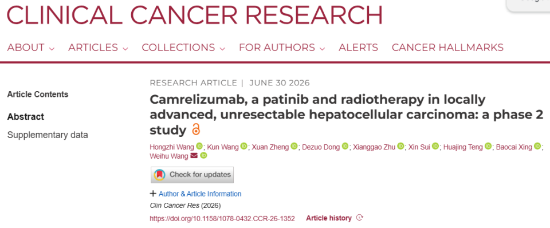The image size is (550, 228).
Task: Click the Check for updates button
Action: (x=192, y=175)
